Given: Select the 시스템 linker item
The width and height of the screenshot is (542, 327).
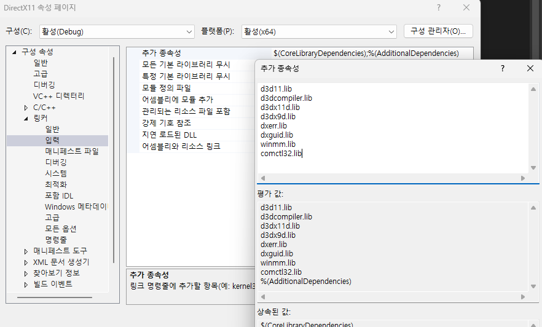Looking at the screenshot, I should 56,173.
